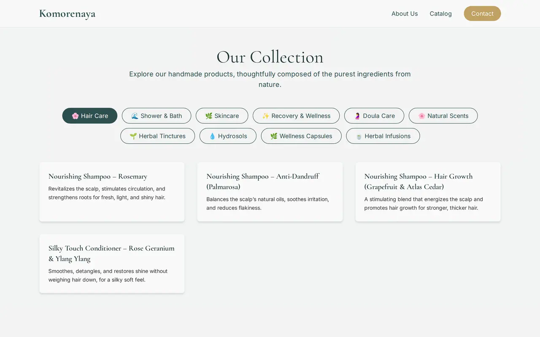Choose the Hydrosols category
The width and height of the screenshot is (540, 337).
(x=228, y=136)
